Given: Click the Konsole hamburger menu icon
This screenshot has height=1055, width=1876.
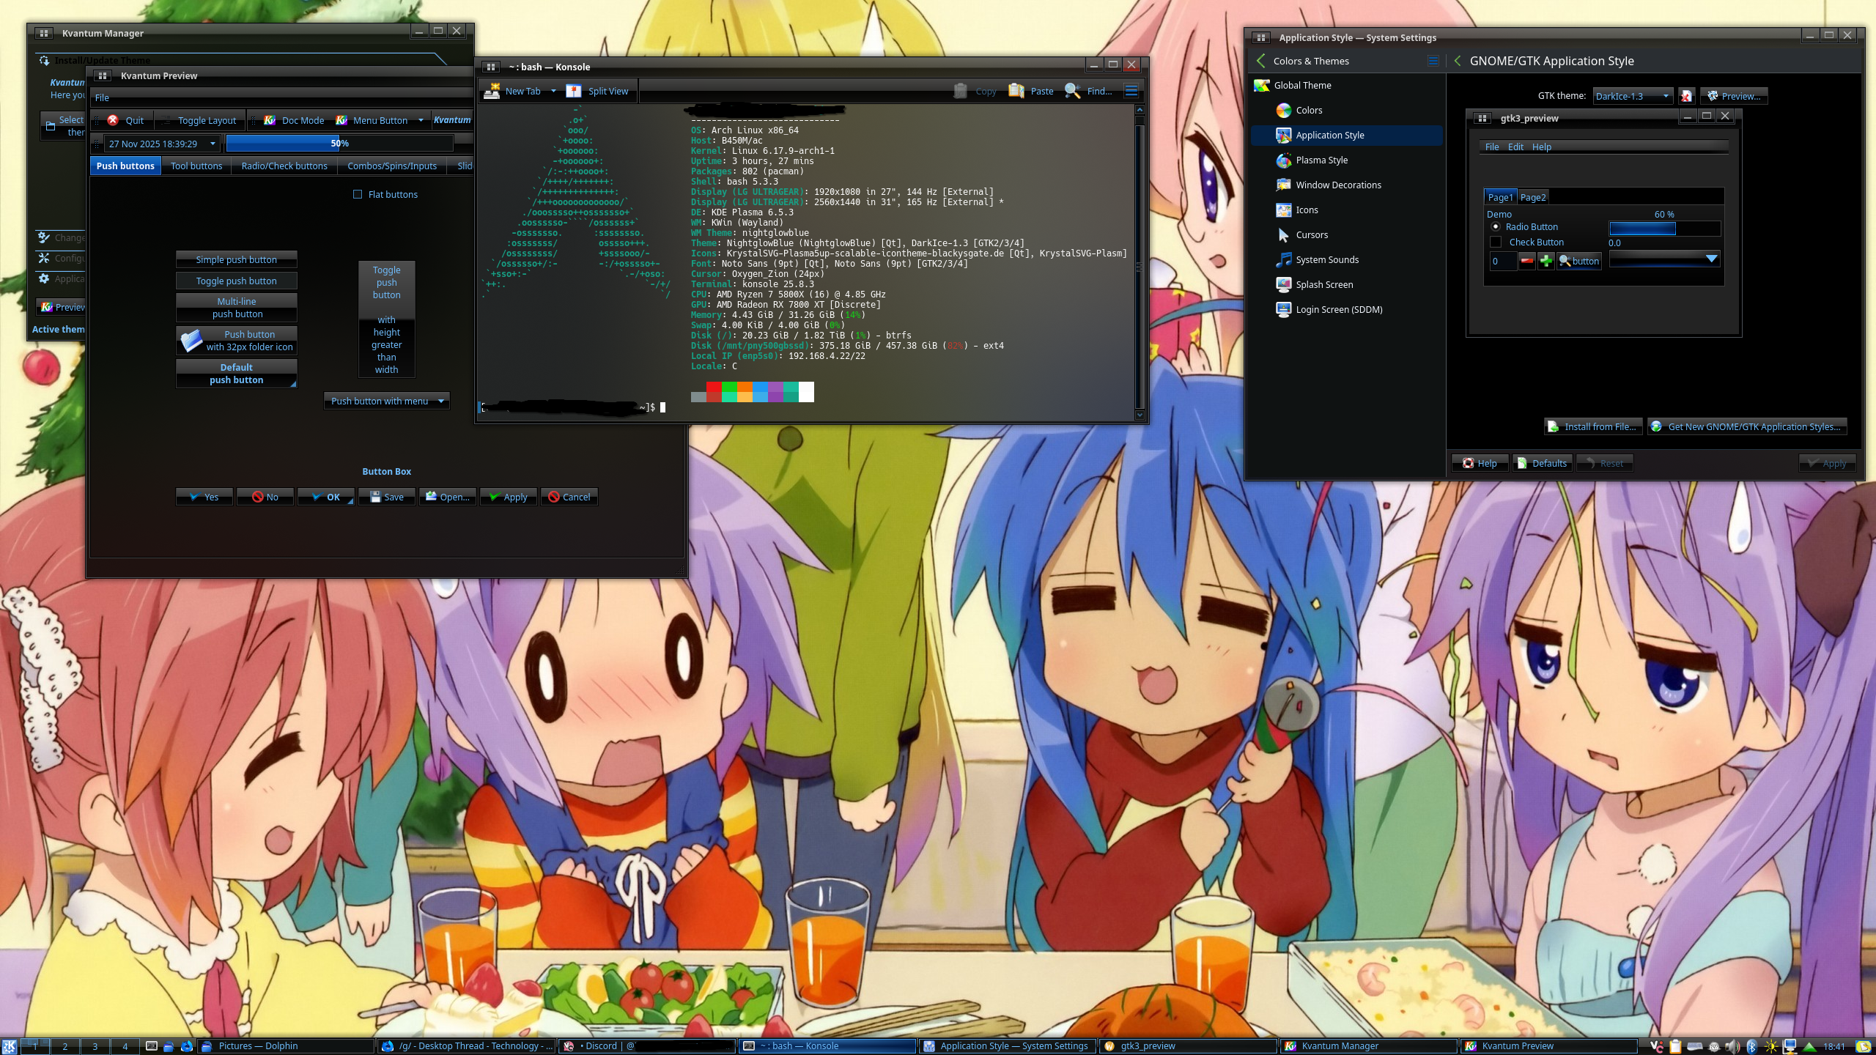Looking at the screenshot, I should 1131,91.
